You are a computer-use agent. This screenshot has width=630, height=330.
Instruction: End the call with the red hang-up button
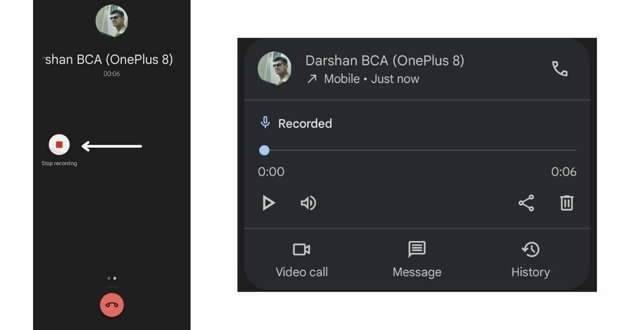click(112, 305)
